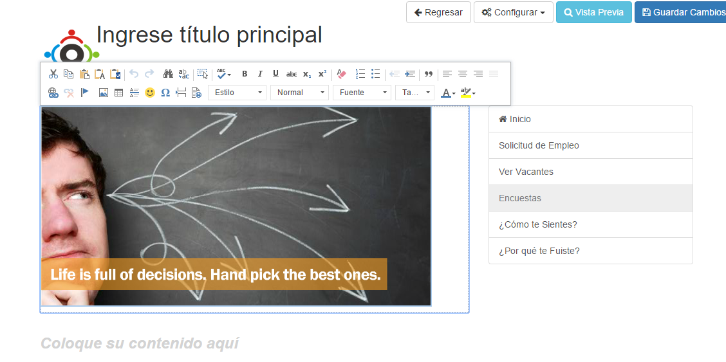
Task: Open the Fuente font dropdown
Action: click(x=362, y=93)
